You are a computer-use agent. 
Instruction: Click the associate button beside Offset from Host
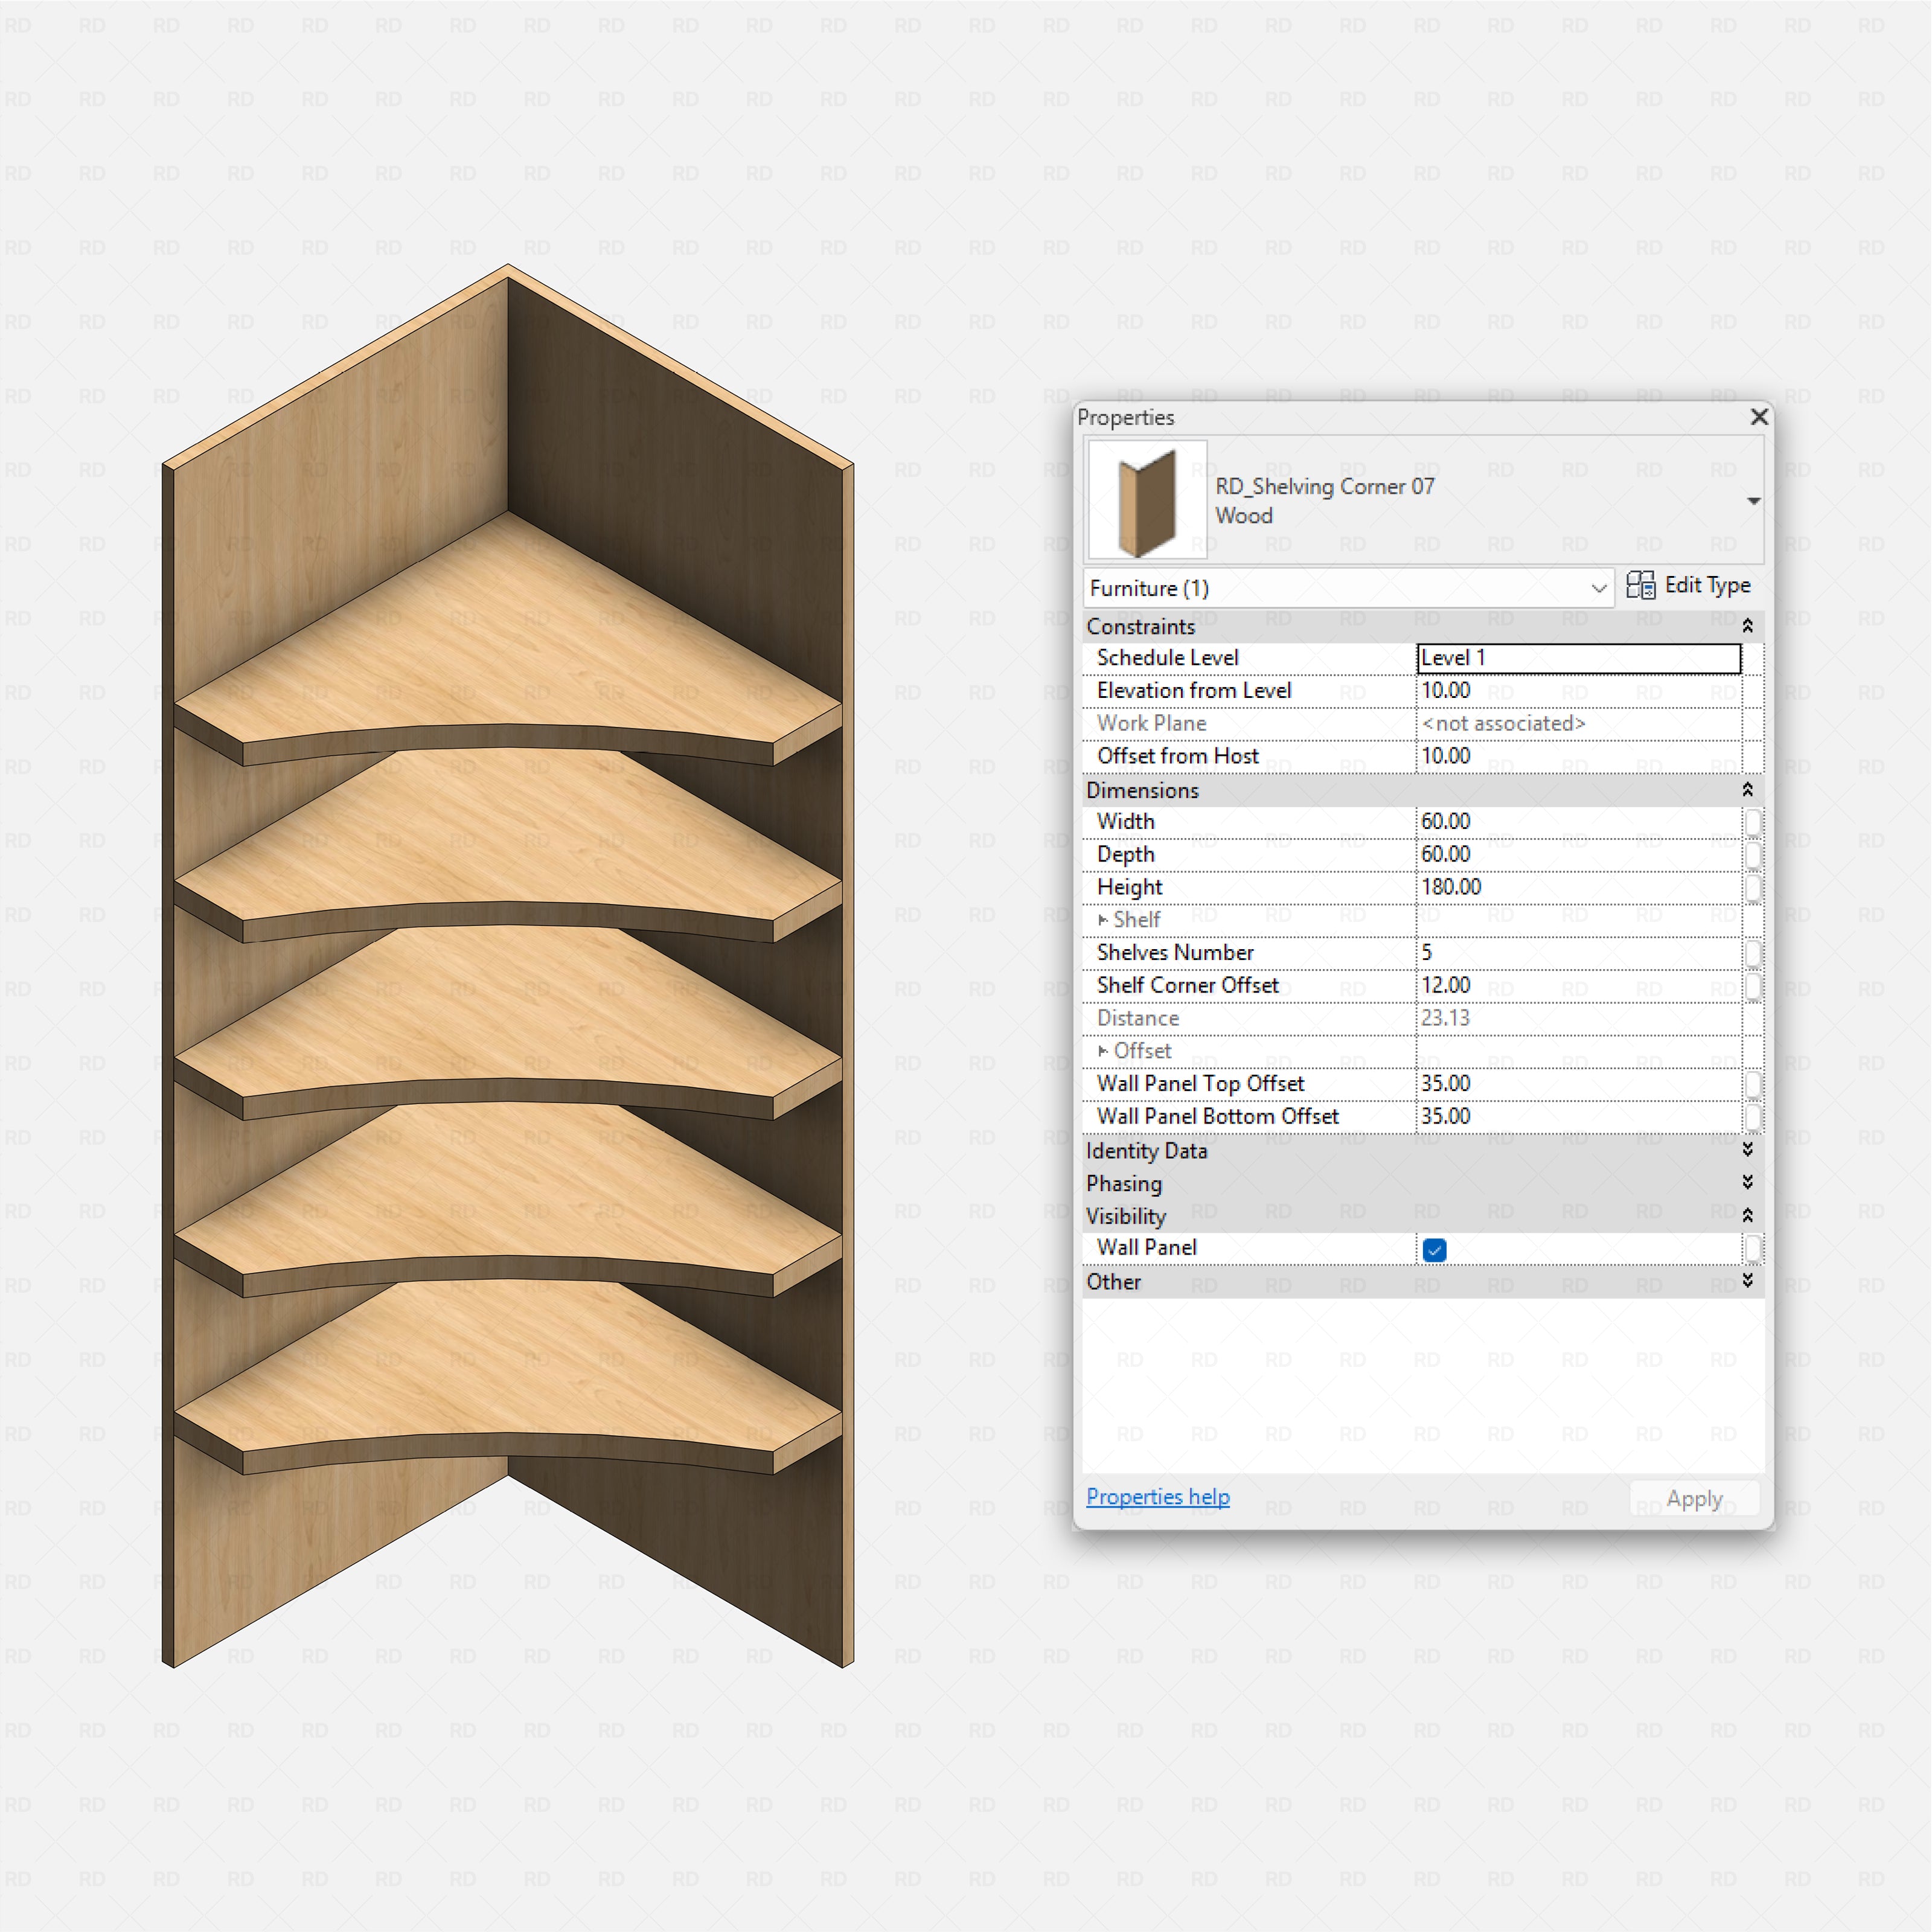coord(1753,756)
